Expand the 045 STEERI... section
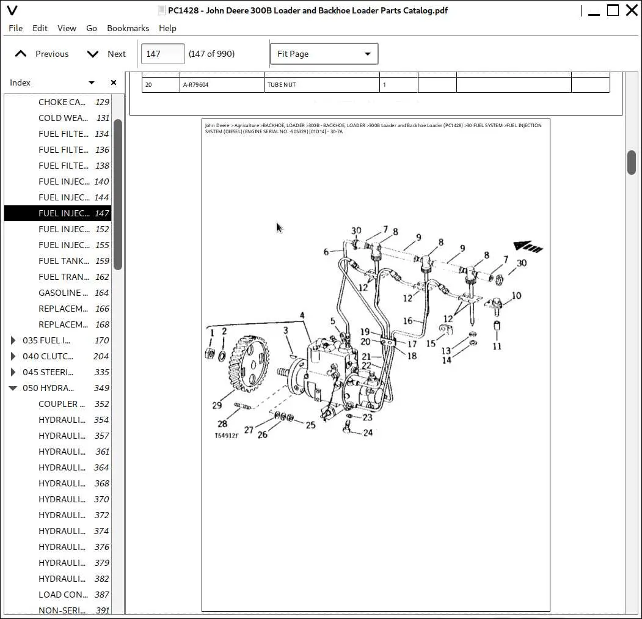The image size is (642, 619). tap(13, 372)
